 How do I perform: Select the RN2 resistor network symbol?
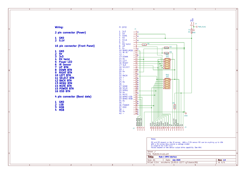click(167, 83)
